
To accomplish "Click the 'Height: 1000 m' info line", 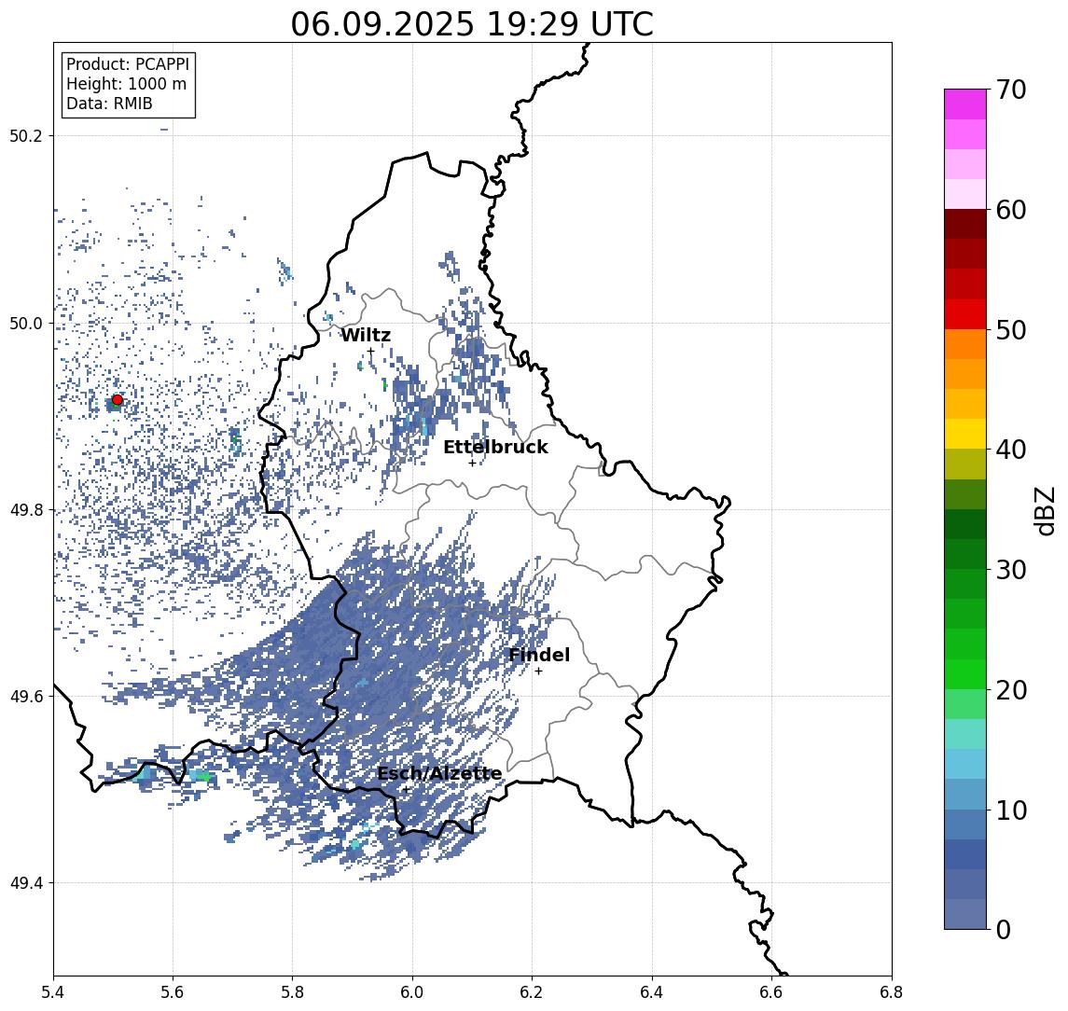I will [x=126, y=84].
